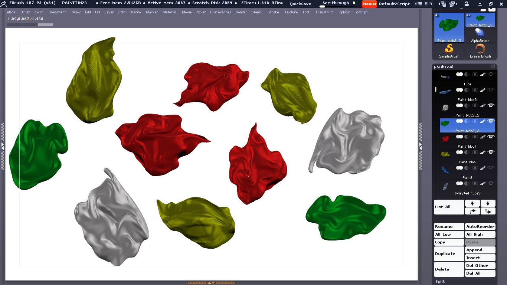This screenshot has height=285, width=507.
Task: Select the twisyted tube3 subtool thumbnail
Action: pos(445,185)
